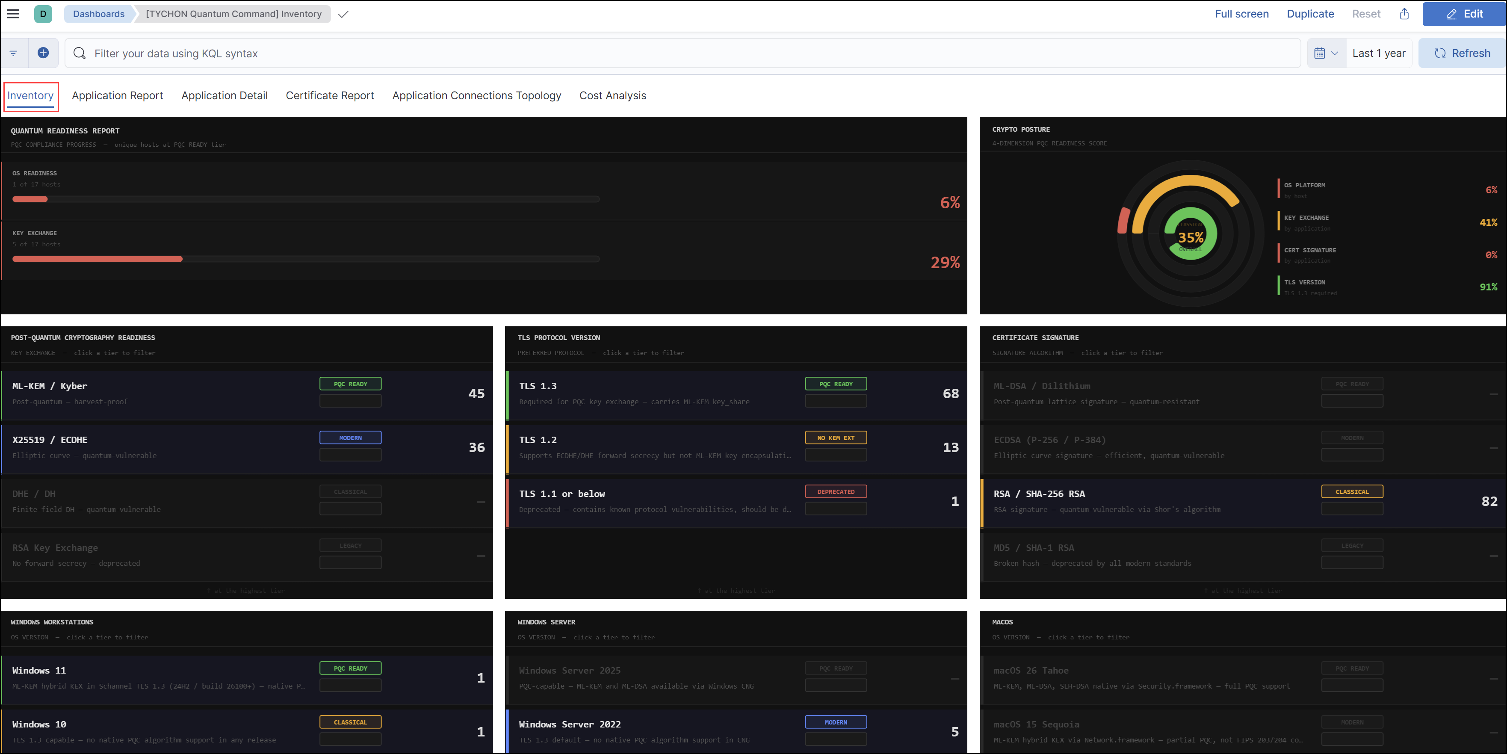Click MODERN badge on Windows Server 2022

(836, 722)
